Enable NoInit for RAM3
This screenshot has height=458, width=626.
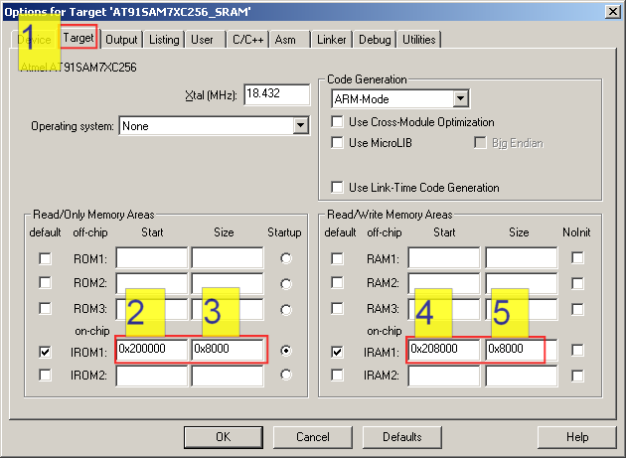pos(577,309)
